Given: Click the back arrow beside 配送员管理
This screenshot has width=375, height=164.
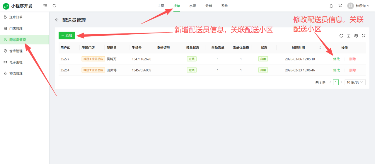Looking at the screenshot, I should (57, 20).
